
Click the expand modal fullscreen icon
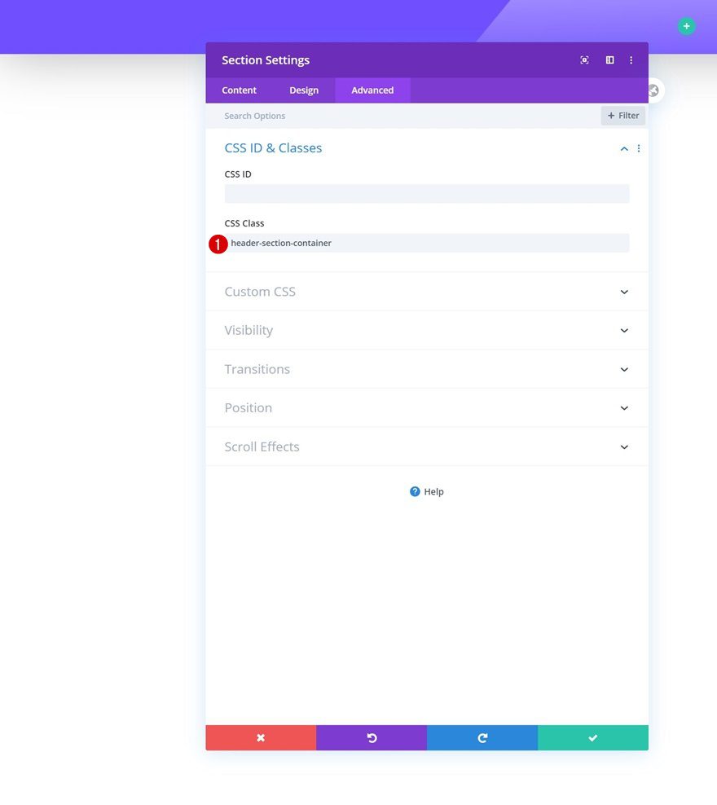point(584,60)
